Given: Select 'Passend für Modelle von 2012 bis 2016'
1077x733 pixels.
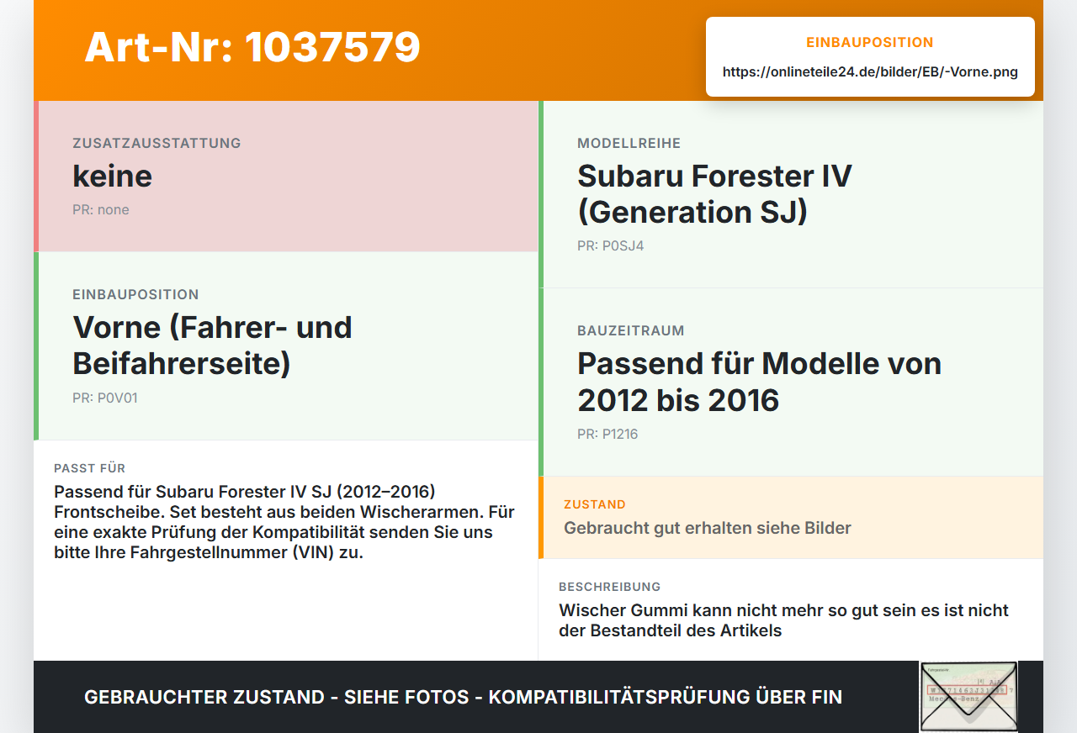Looking at the screenshot, I should click(x=759, y=382).
